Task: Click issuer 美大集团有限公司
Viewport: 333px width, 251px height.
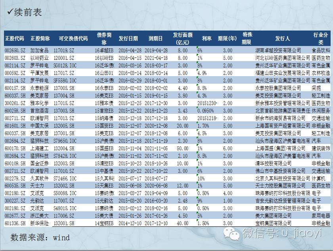Action: point(273,216)
